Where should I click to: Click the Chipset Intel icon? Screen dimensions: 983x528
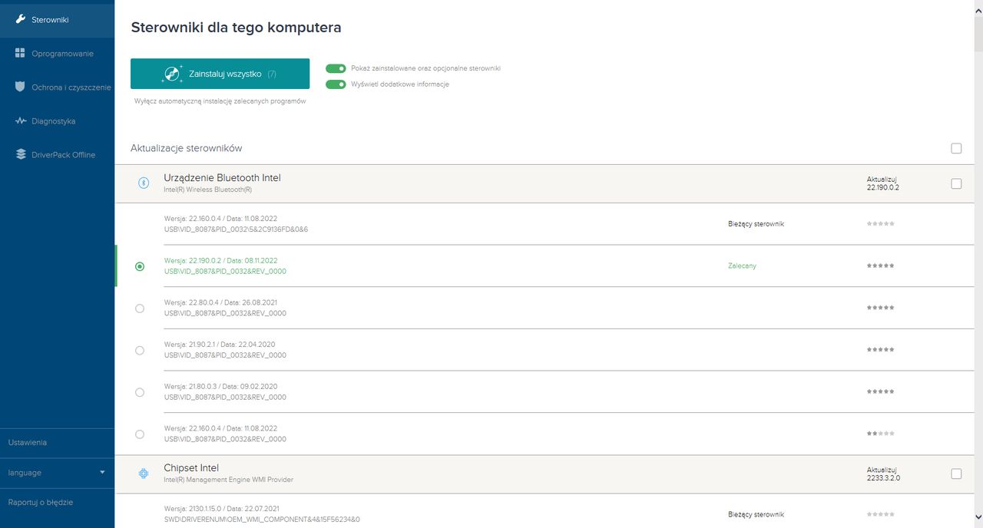(143, 474)
